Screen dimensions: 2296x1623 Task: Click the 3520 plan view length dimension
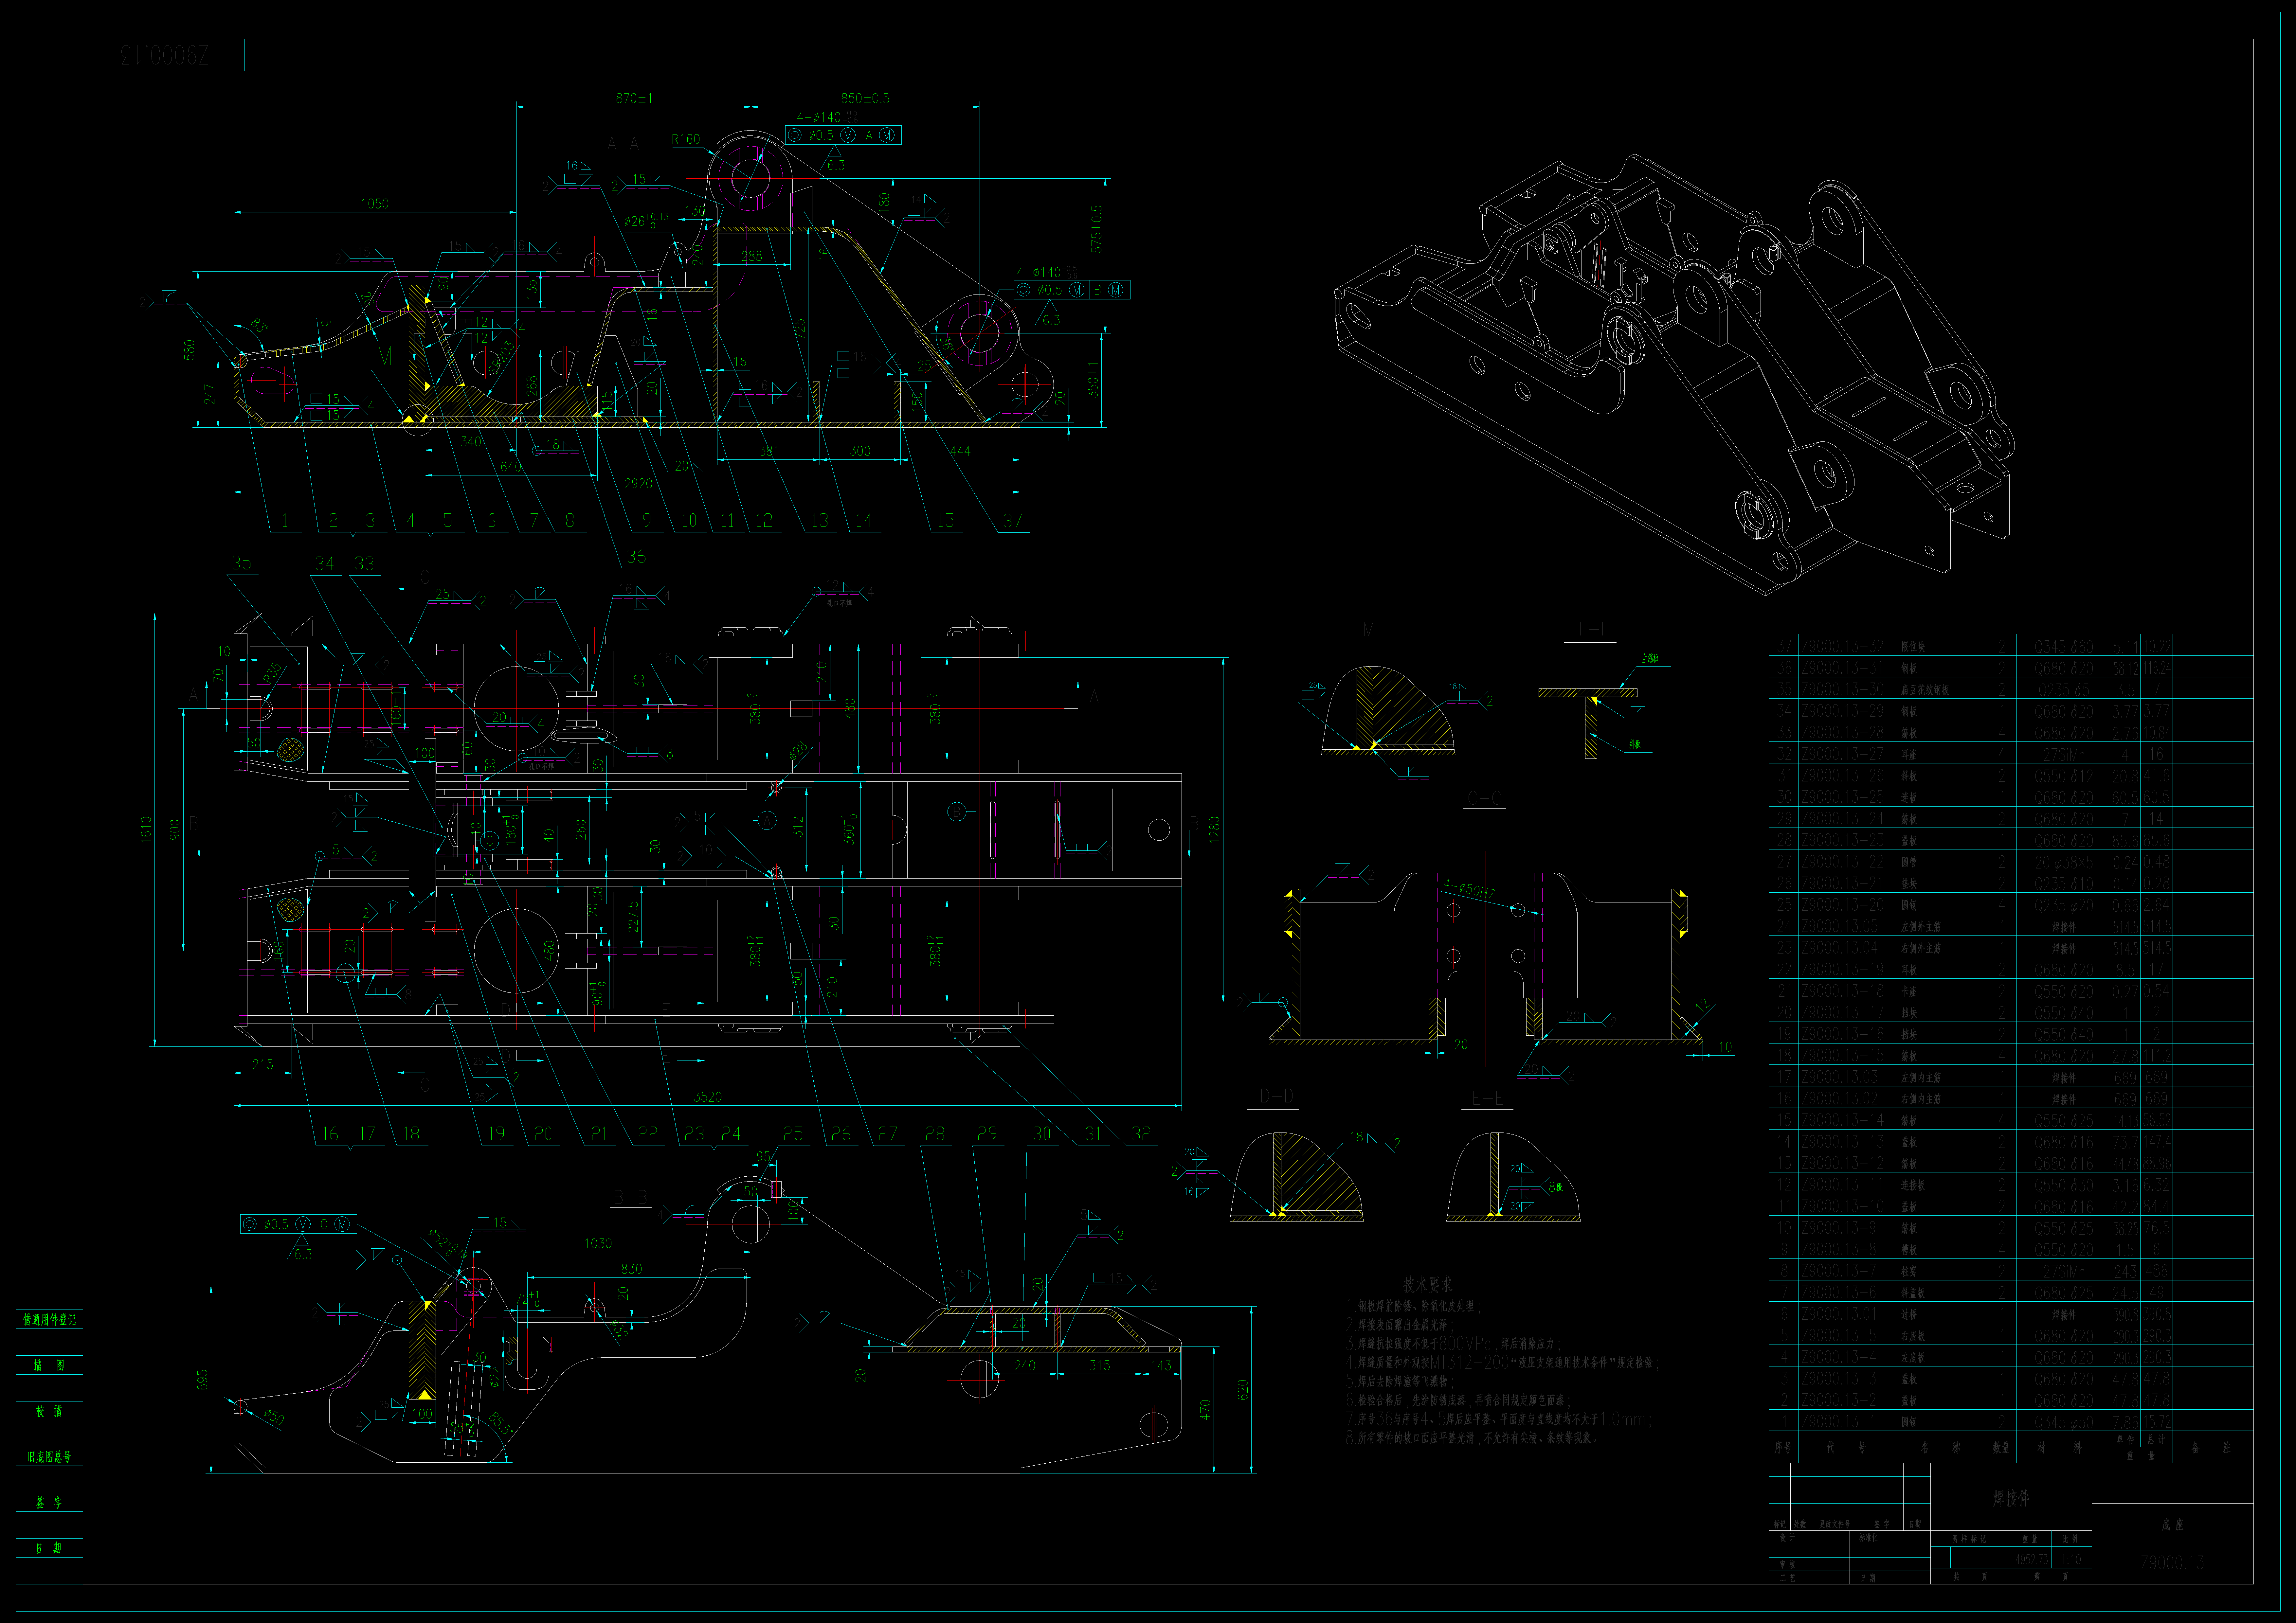coord(708,1097)
